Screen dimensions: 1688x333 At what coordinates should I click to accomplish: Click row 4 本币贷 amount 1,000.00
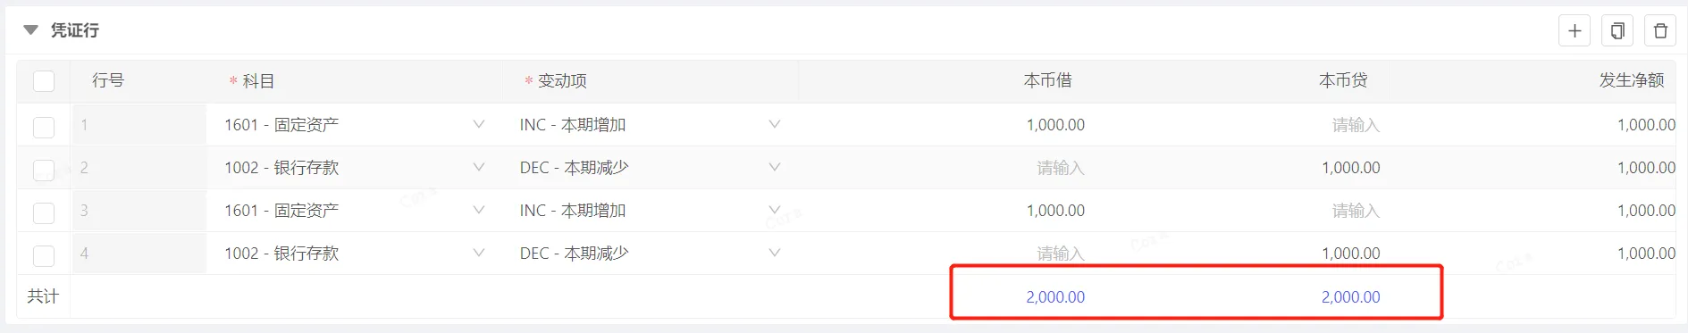point(1350,254)
